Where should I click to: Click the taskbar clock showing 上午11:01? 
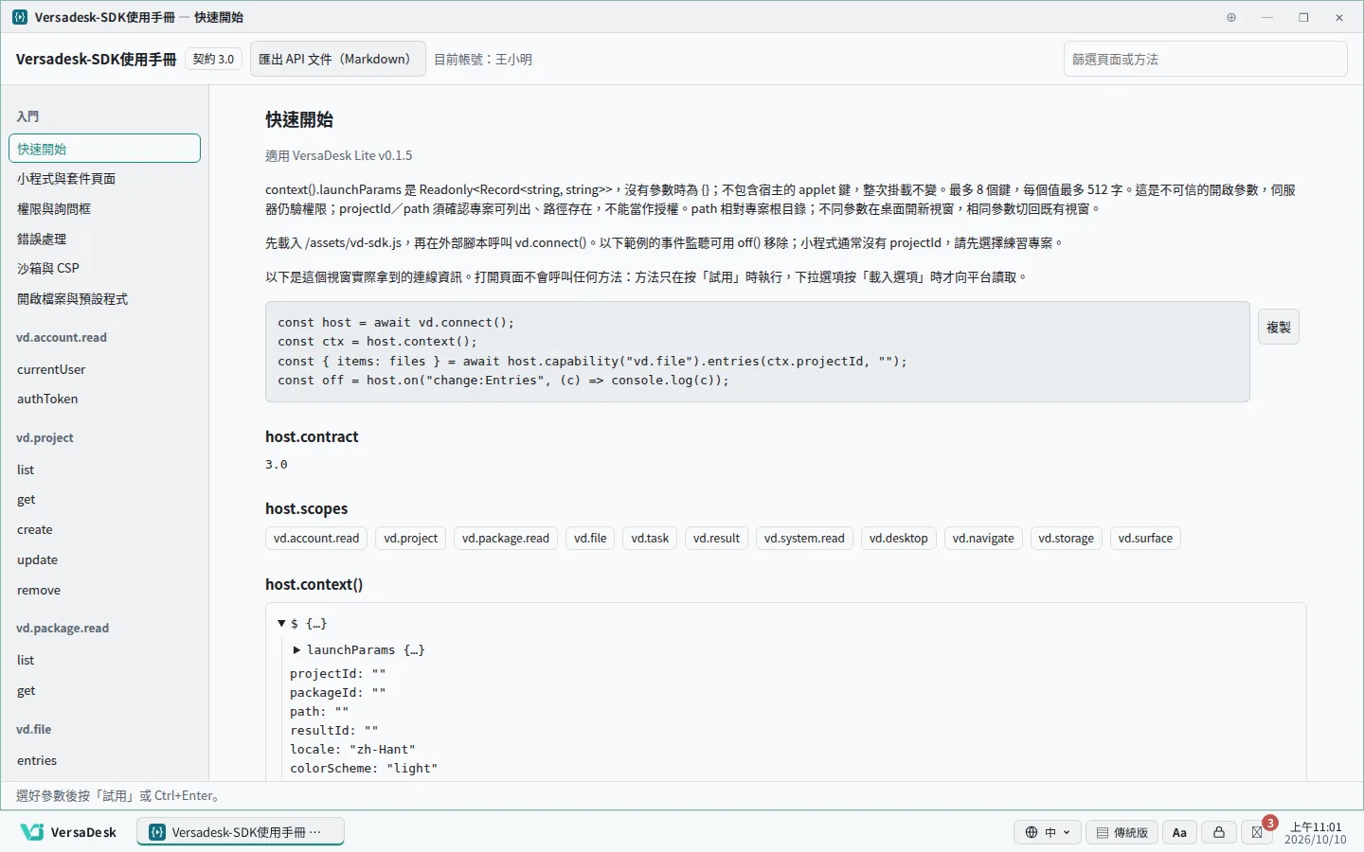[1315, 833]
